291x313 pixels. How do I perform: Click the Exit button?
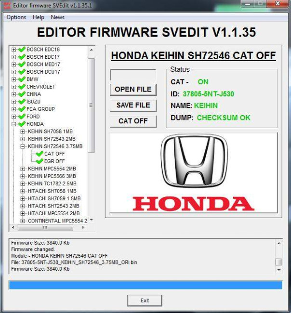coord(145,300)
